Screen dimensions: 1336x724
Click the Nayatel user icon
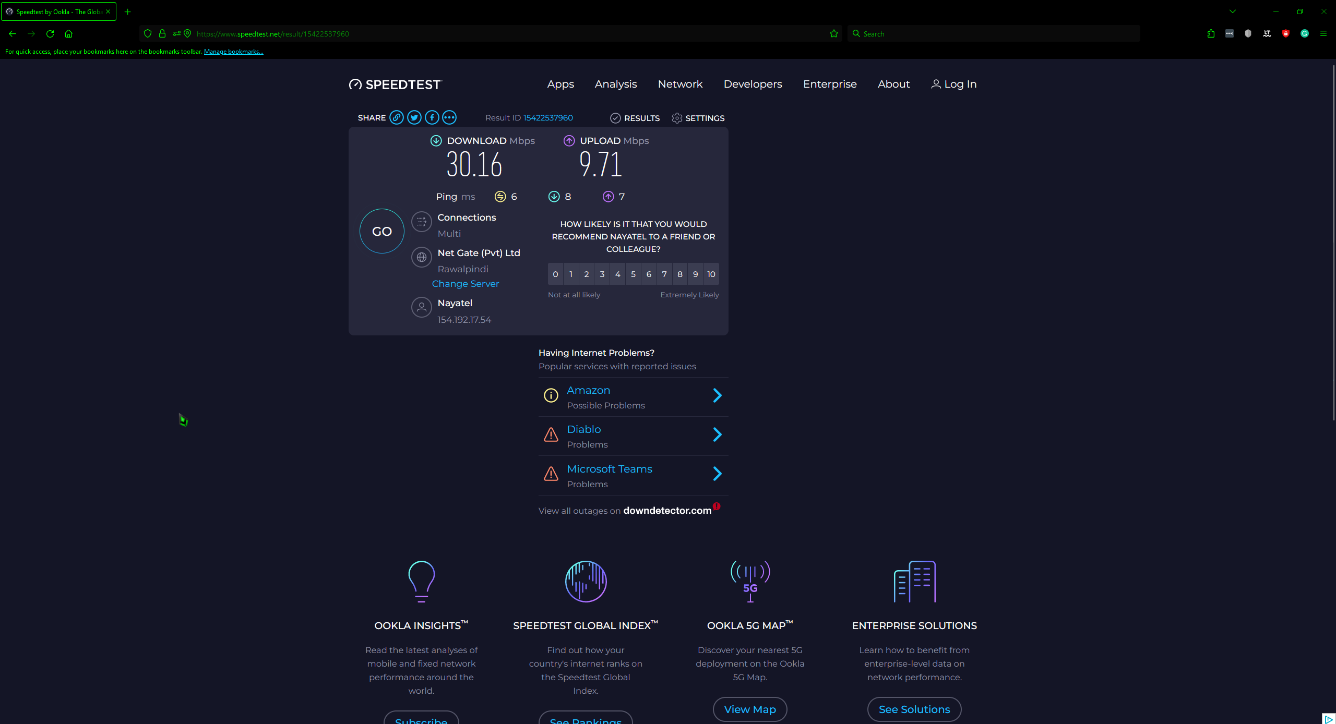click(x=422, y=307)
